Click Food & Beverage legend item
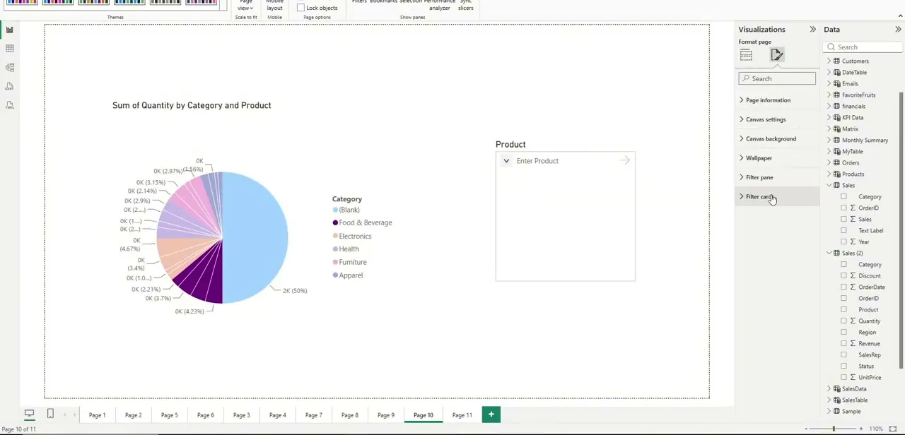The image size is (905, 435). click(x=362, y=223)
